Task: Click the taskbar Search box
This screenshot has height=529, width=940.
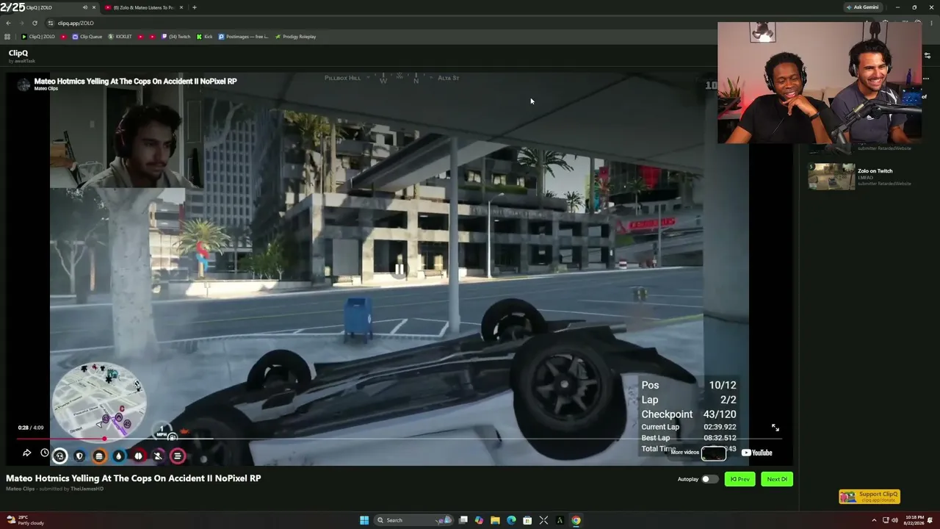Action: tap(415, 520)
